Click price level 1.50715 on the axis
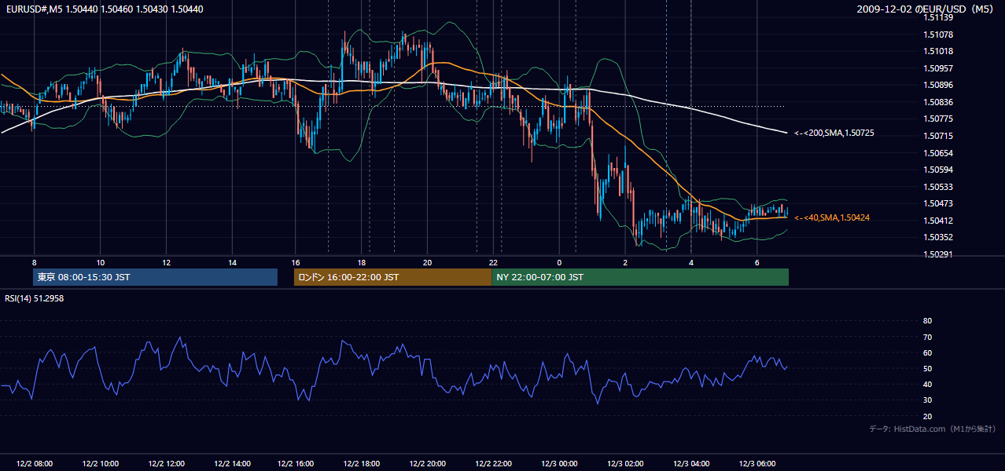Screen dimensions: 1005x471 coord(939,136)
